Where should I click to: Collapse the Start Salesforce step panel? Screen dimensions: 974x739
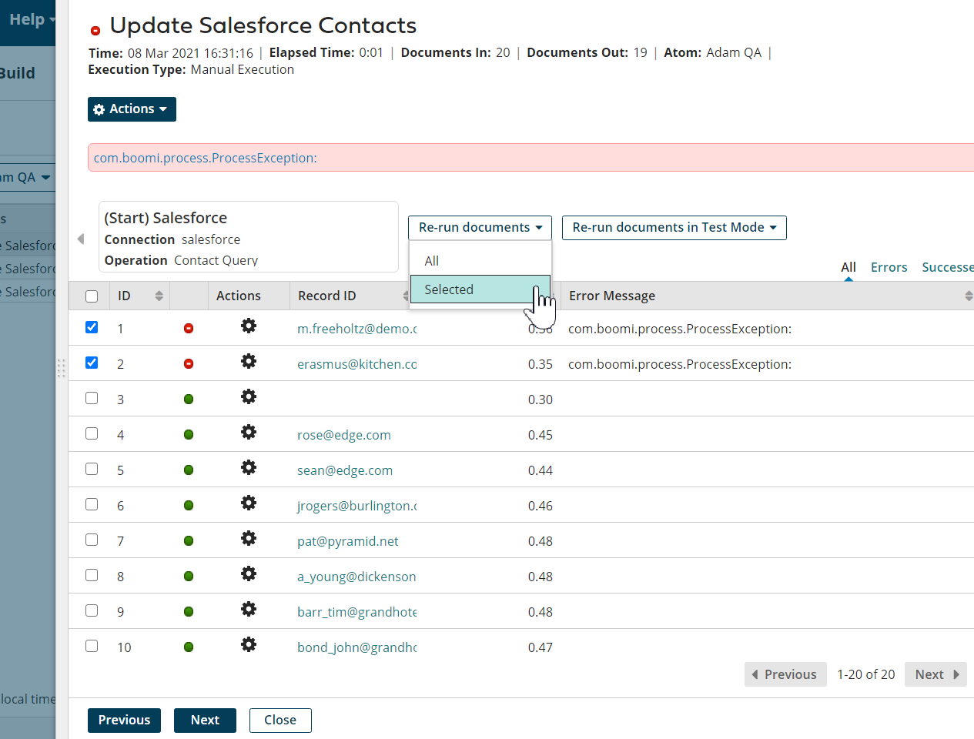(81, 239)
